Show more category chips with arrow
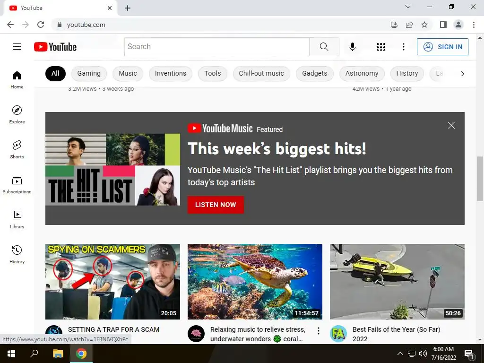The image size is (484, 363). 462,74
